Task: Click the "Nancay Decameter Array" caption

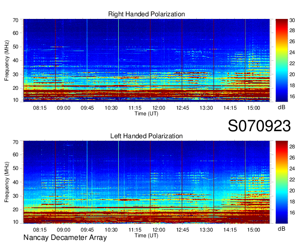Action: pyautogui.click(x=65, y=237)
